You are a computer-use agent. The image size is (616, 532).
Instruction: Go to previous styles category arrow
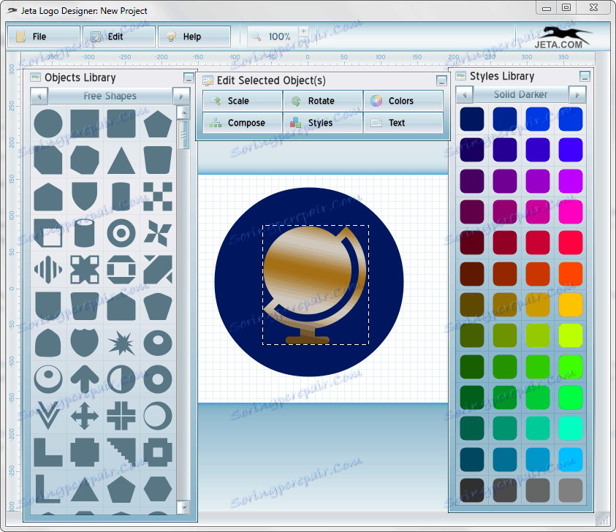tap(464, 95)
